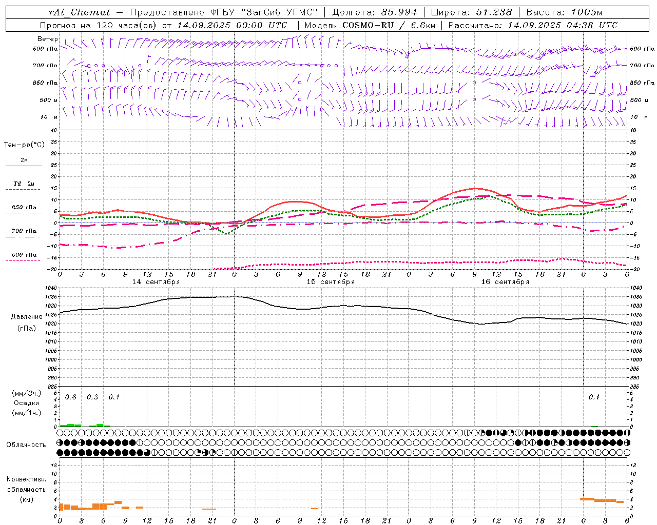Click the date label 16 сентября
The image size is (657, 525).
coord(505,282)
